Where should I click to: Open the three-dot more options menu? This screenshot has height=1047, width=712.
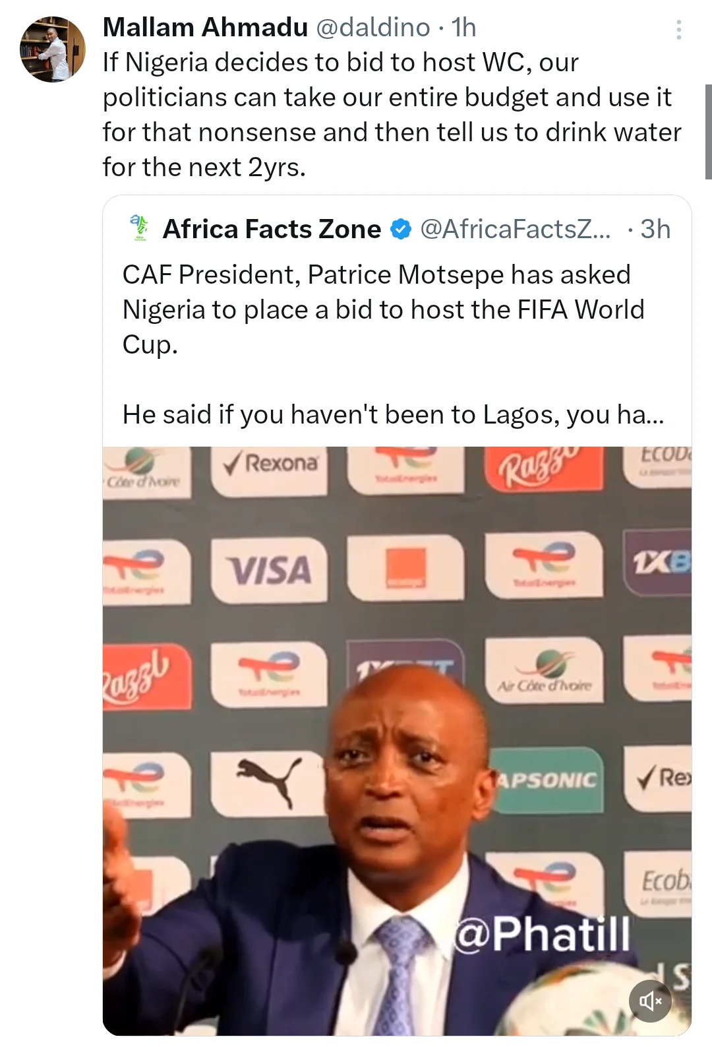pos(678,30)
